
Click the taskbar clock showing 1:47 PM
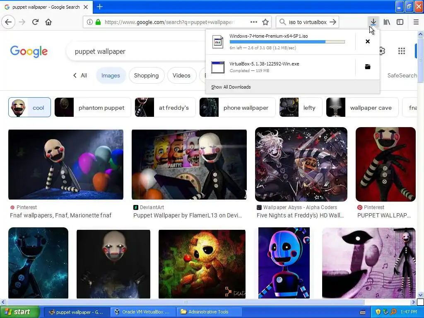click(409, 312)
